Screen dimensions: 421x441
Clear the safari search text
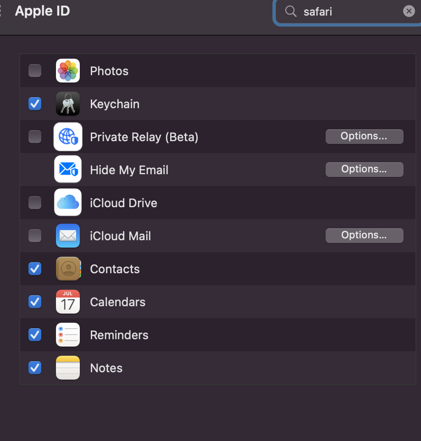coord(409,11)
